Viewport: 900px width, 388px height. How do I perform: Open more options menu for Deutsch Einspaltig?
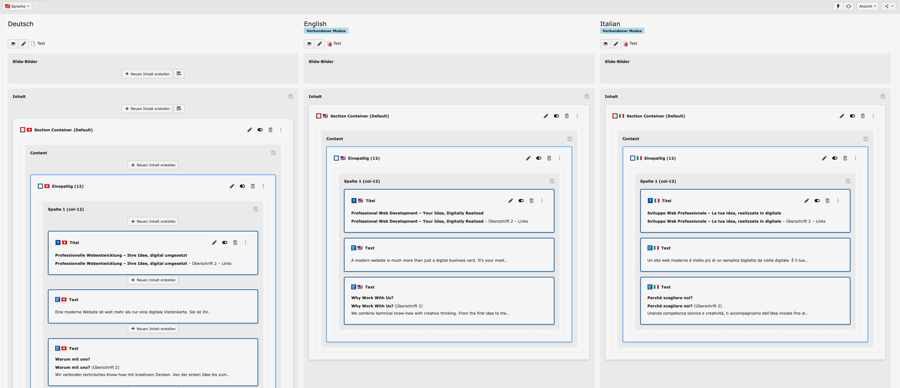point(263,186)
